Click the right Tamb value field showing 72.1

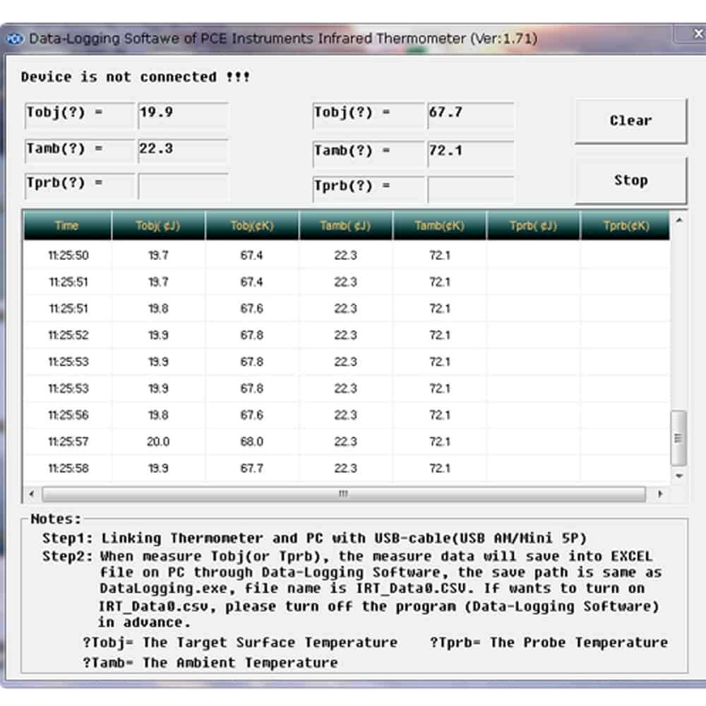tap(470, 152)
